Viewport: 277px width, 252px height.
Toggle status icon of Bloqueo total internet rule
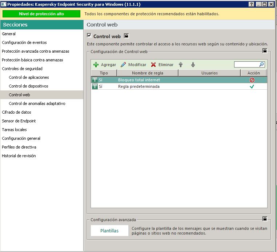coord(95,80)
